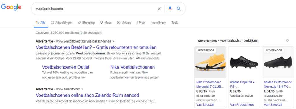Open the Nike Voetbalschoenen sitelink
Viewport: 296px width, 109px height.
132,67
